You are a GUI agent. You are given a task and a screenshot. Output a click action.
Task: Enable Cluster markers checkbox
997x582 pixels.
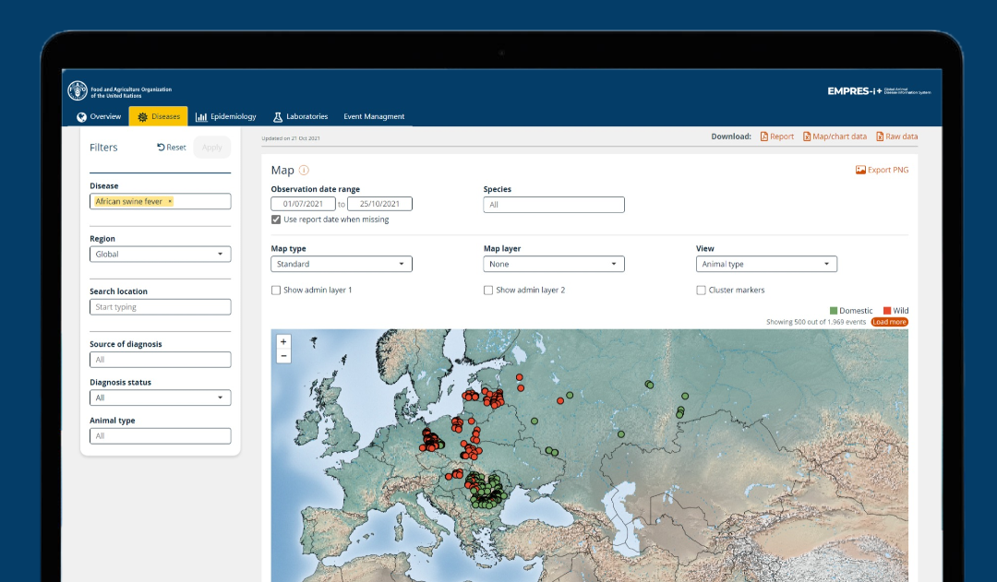701,291
